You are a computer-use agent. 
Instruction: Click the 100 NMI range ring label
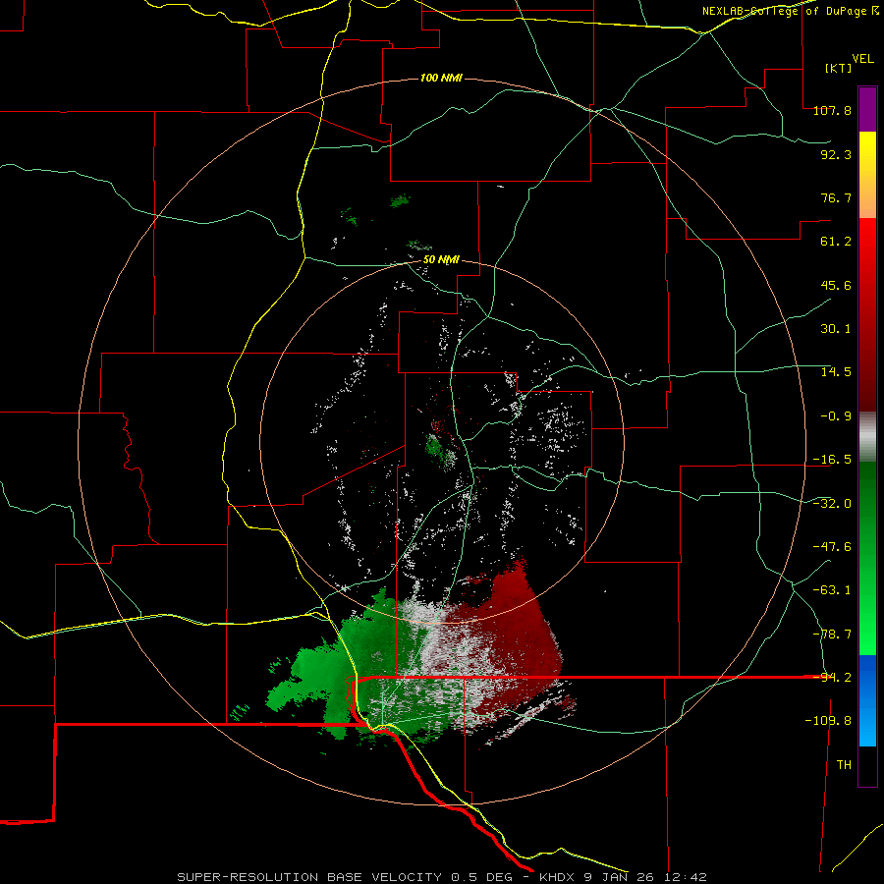441,78
